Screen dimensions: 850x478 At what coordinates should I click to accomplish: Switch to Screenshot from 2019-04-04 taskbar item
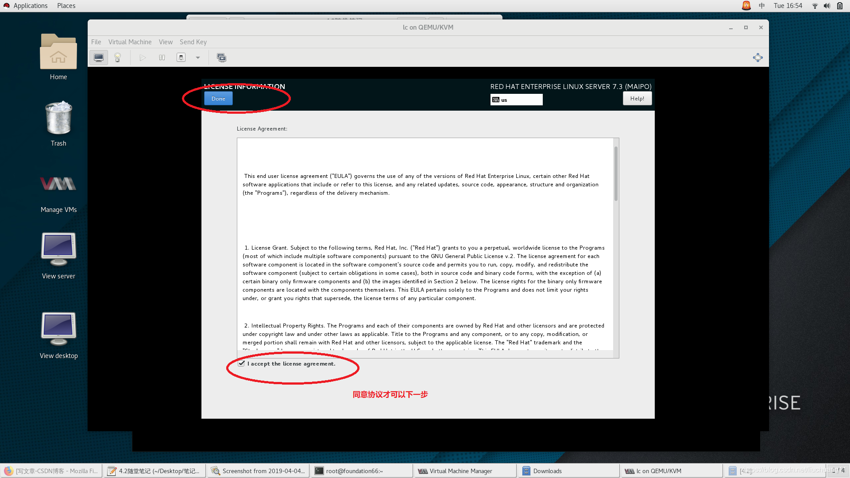coord(258,471)
